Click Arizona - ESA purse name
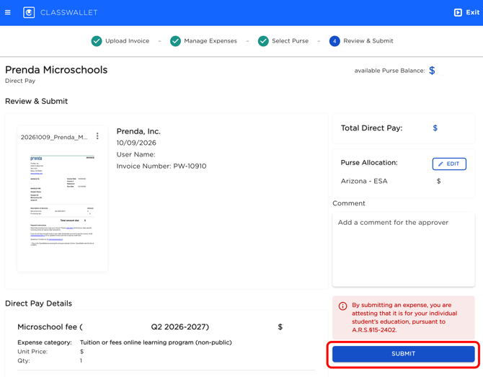This screenshot has width=483, height=377. pos(364,181)
